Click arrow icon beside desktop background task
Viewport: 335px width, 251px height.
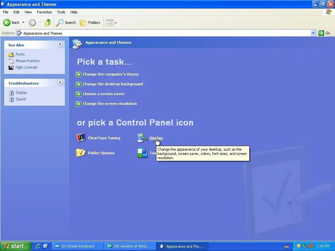click(x=79, y=84)
